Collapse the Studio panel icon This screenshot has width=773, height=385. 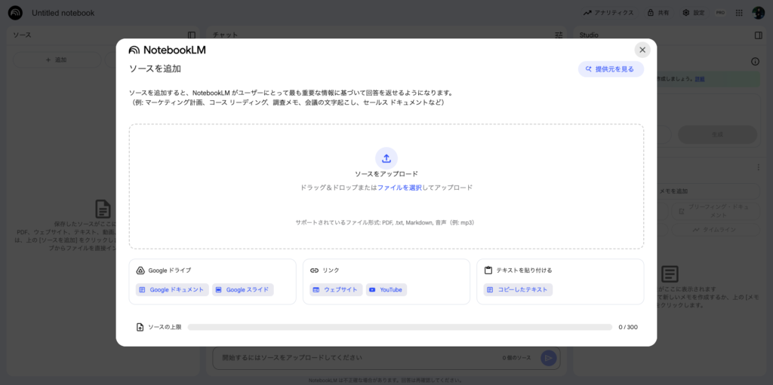pyautogui.click(x=759, y=35)
